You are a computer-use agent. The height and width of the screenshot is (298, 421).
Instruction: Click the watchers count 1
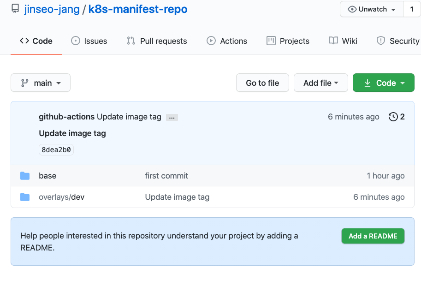point(412,9)
